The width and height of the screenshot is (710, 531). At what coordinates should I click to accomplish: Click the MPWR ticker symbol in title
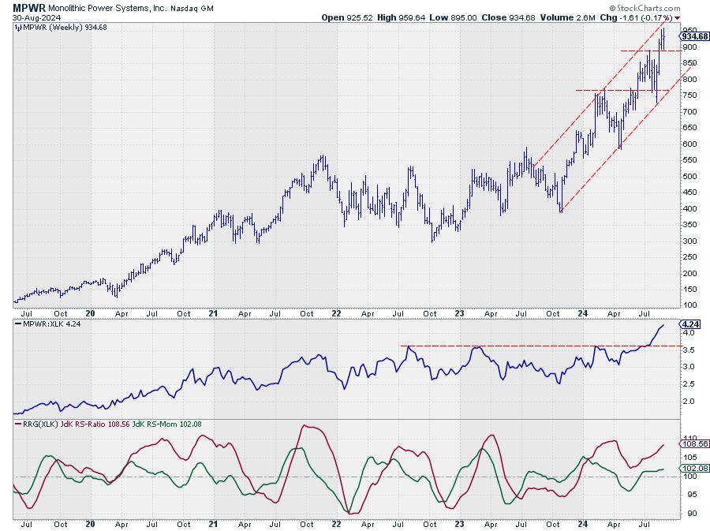coord(28,6)
